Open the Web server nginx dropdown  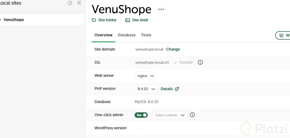pos(146,76)
